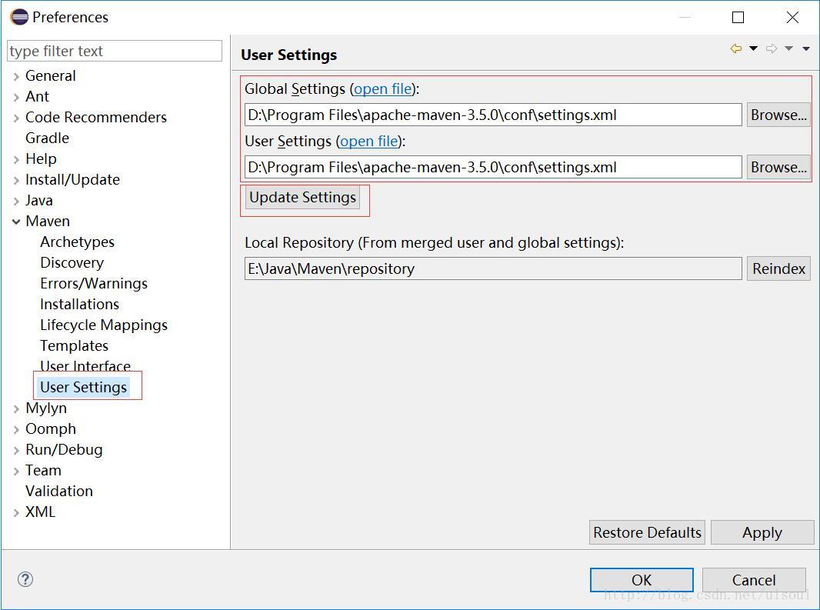Click the Update Settings button
820x610 pixels.
click(303, 197)
